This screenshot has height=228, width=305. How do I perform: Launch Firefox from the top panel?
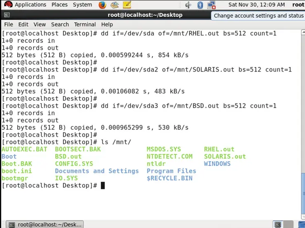coord(103,5)
